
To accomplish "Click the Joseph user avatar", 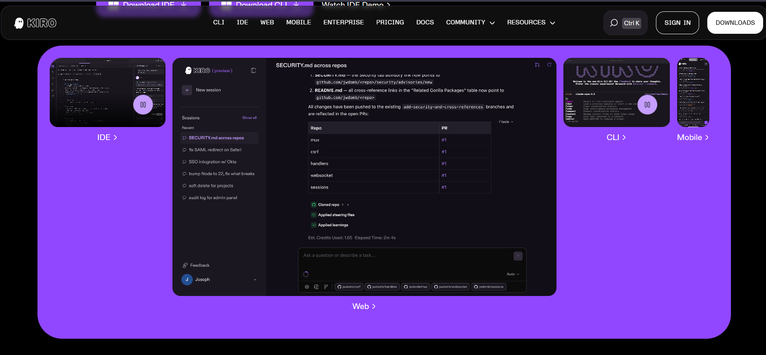I will 187,280.
